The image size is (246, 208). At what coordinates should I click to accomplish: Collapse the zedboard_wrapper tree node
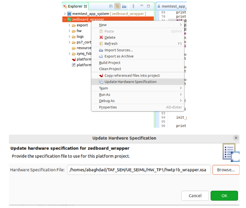(65, 19)
